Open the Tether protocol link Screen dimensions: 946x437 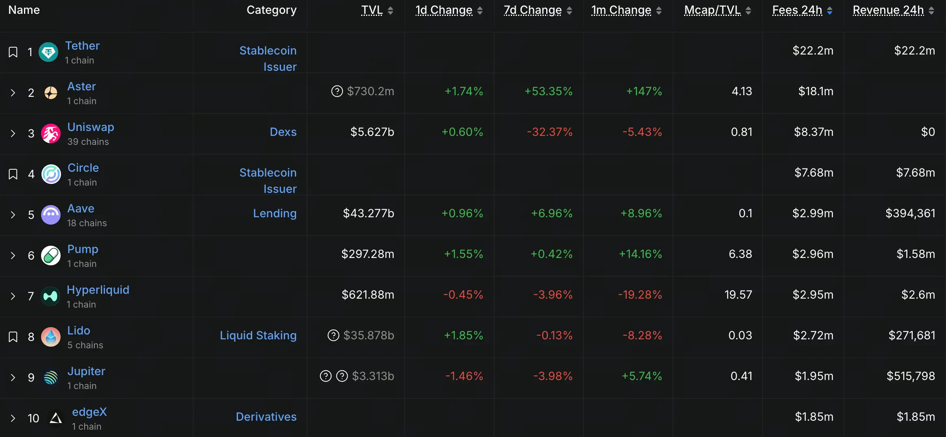click(82, 46)
